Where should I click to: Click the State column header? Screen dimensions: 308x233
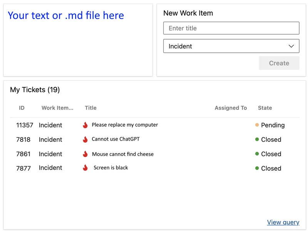tap(265, 108)
